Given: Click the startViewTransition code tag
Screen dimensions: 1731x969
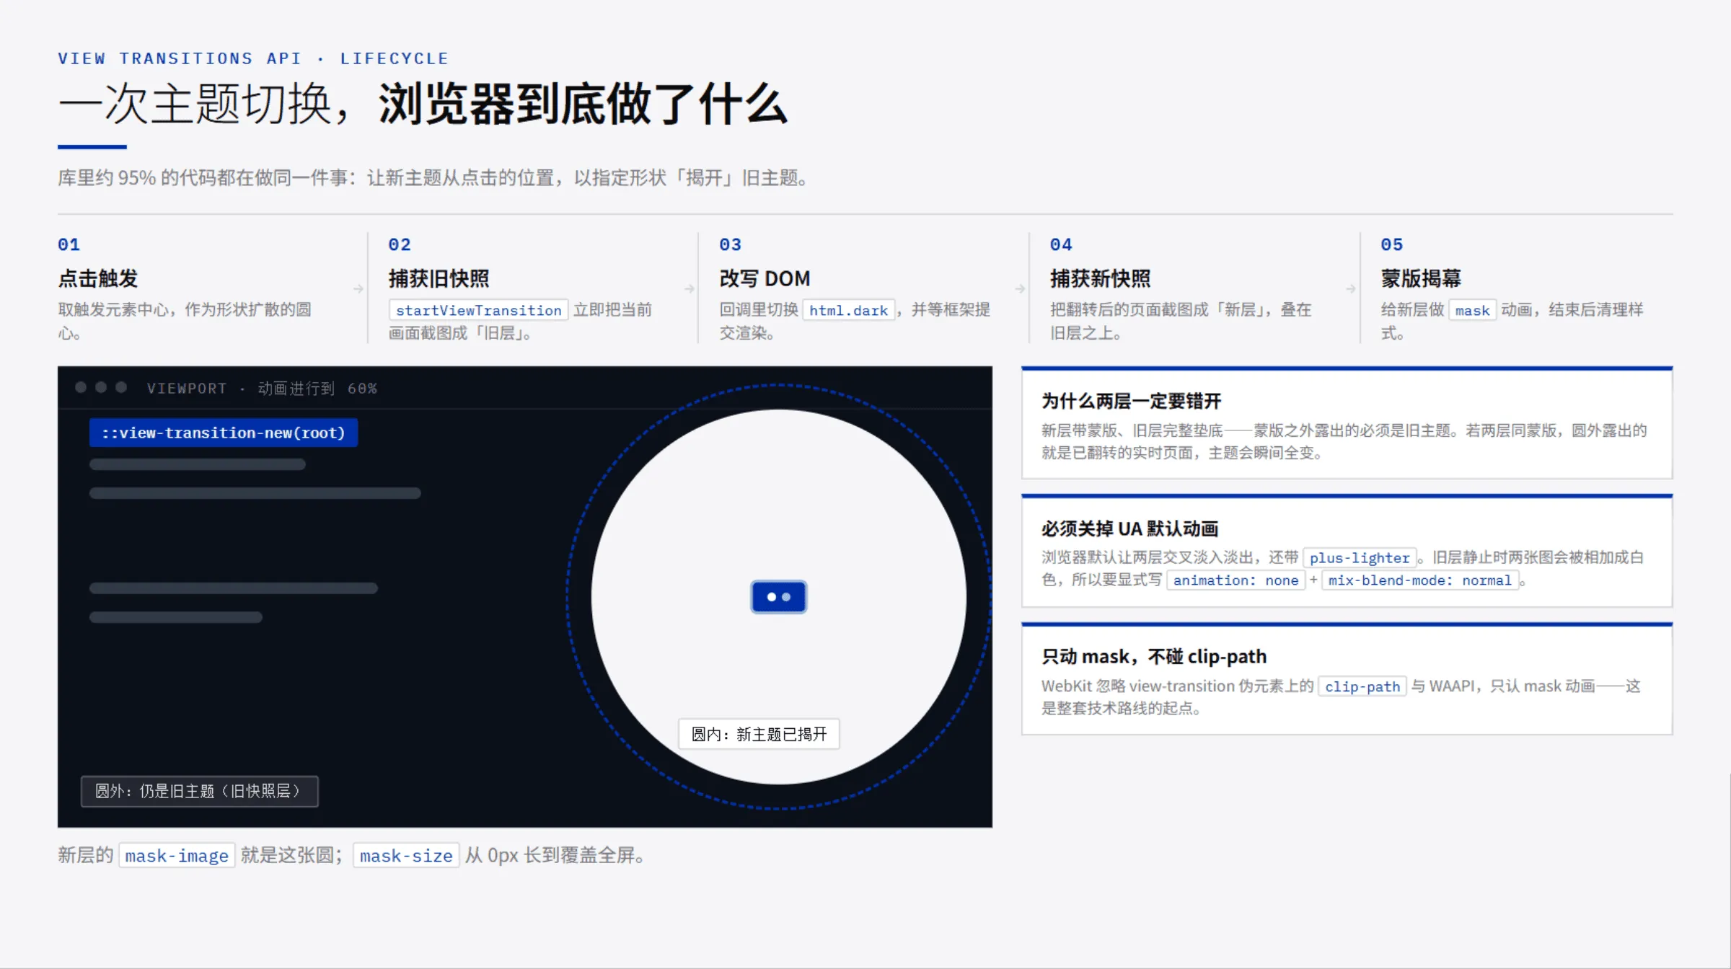Looking at the screenshot, I should pos(478,310).
